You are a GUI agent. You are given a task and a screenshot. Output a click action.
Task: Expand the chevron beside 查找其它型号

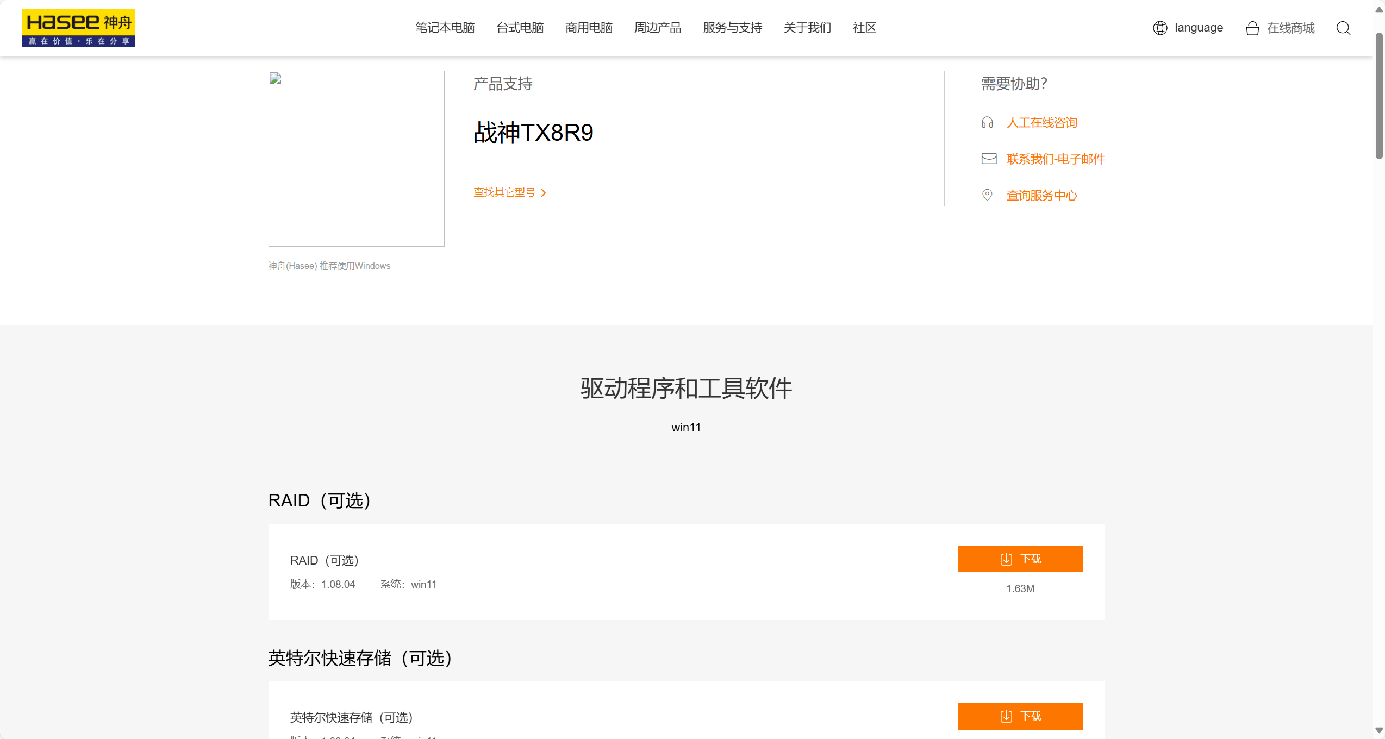(x=543, y=193)
